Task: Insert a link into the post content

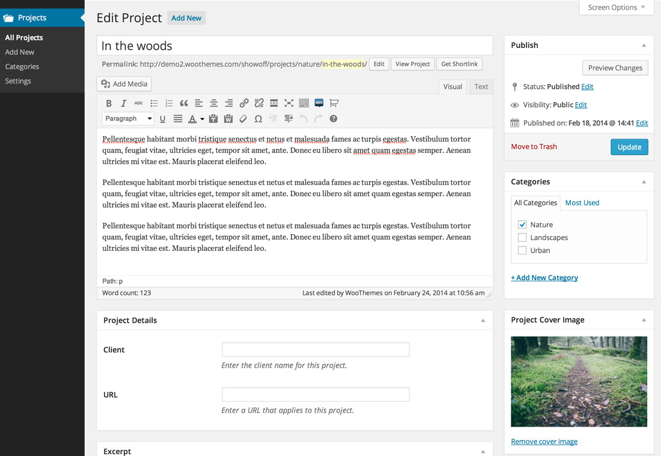Action: 244,103
